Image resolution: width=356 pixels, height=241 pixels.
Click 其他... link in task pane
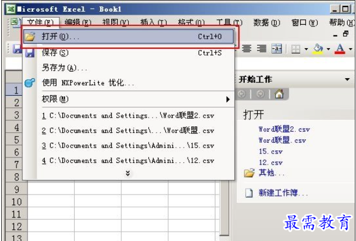pyautogui.click(x=271, y=173)
